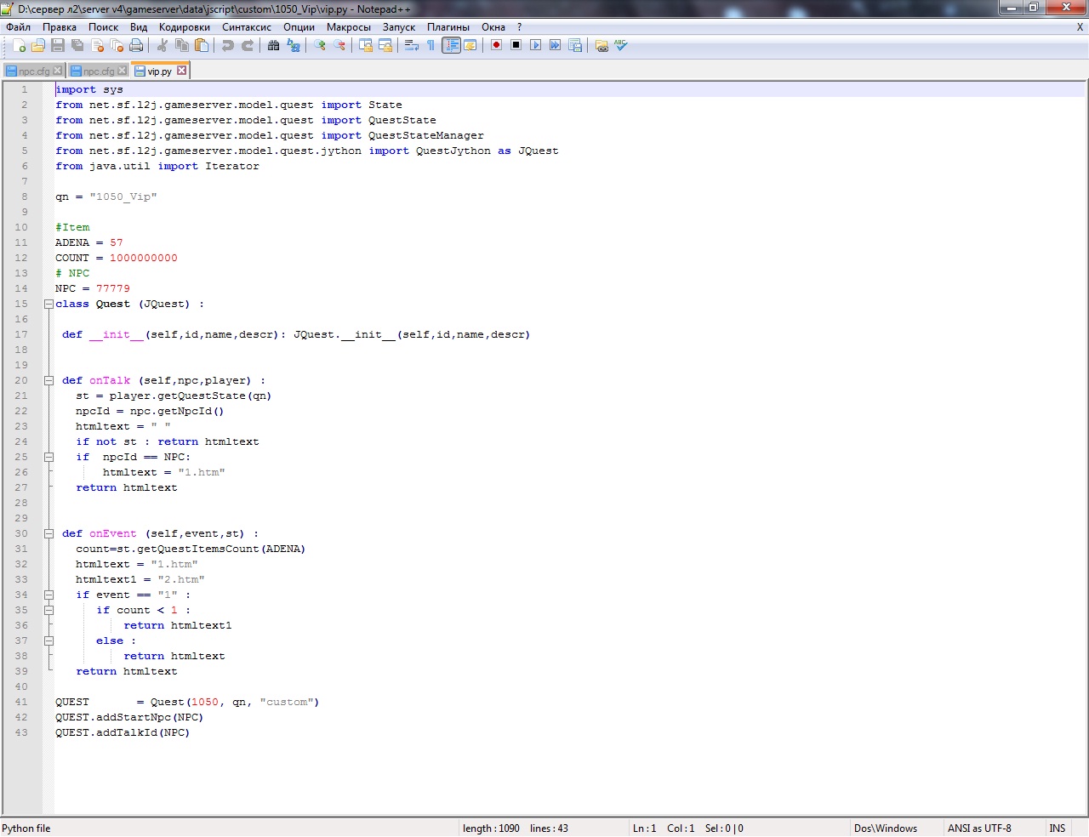Click 'length : 1090' in the status bar

point(491,828)
